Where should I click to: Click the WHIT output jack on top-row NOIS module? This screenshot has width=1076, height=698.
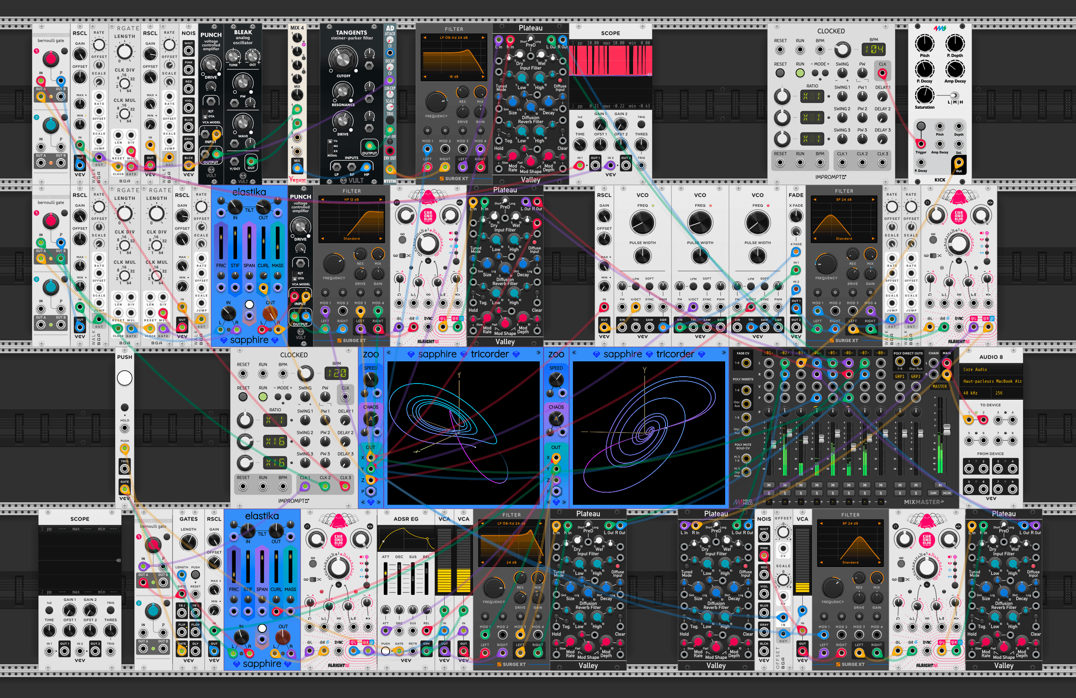(x=188, y=50)
